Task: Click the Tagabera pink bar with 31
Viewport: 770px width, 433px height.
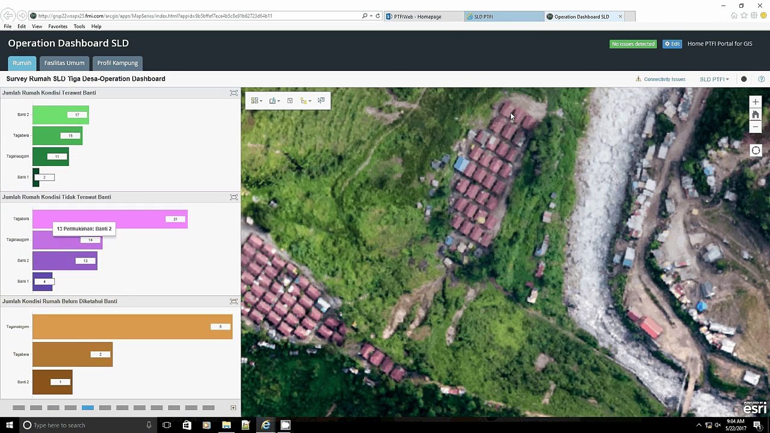Action: coord(110,219)
